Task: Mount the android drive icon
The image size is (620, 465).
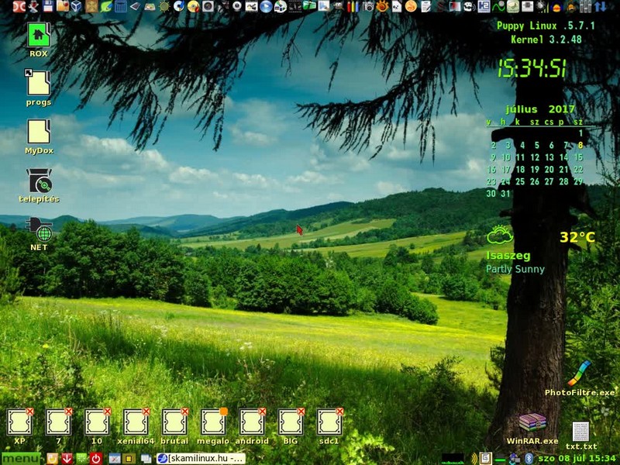Action: pyautogui.click(x=252, y=422)
